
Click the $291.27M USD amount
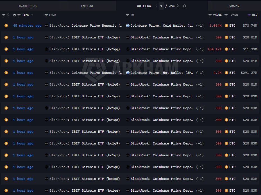(x=249, y=73)
